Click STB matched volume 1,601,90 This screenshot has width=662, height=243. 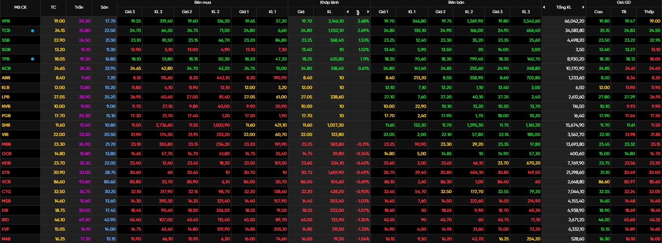(336, 172)
